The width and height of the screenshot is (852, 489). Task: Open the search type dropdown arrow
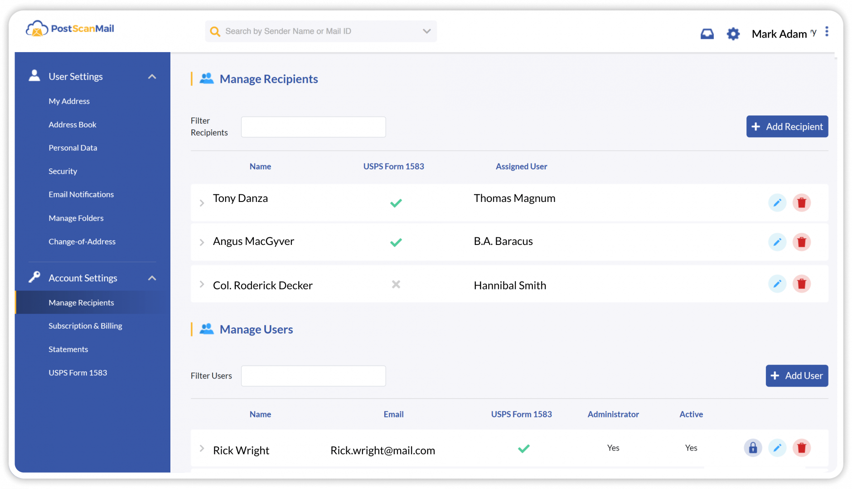tap(426, 31)
